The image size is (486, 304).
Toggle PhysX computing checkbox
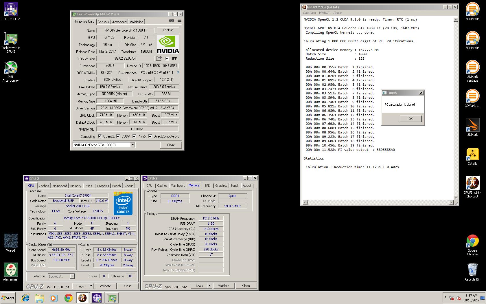(x=134, y=136)
